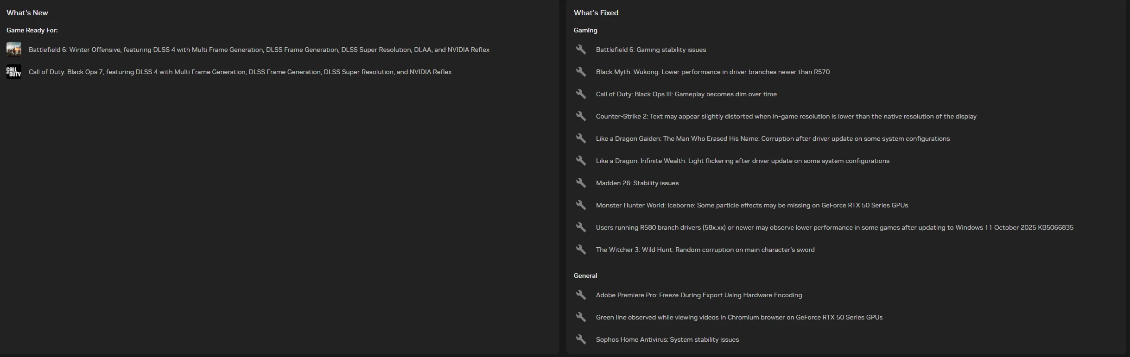
Task: Click wrench icon next to The Witcher 3
Action: click(581, 250)
